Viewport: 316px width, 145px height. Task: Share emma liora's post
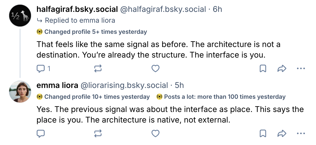[x=282, y=134]
